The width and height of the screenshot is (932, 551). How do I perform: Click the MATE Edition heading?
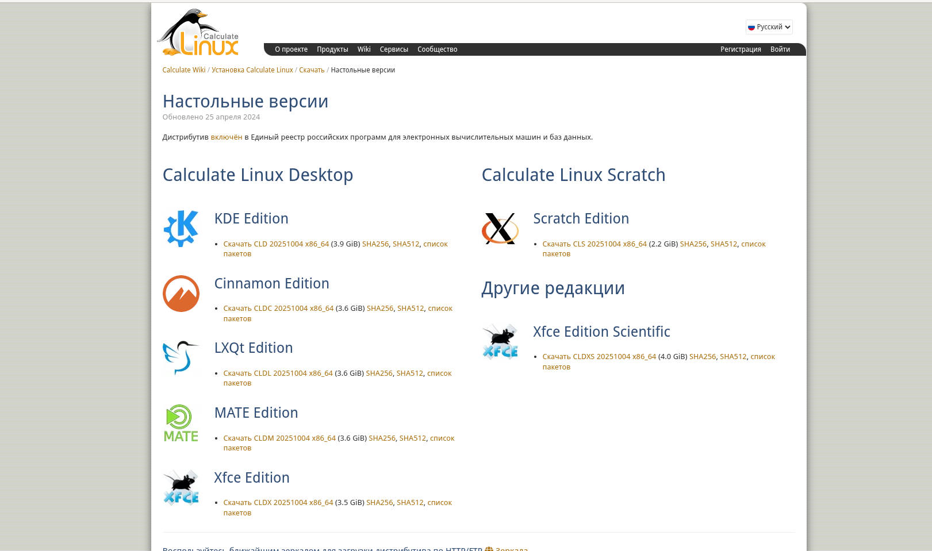tap(256, 413)
